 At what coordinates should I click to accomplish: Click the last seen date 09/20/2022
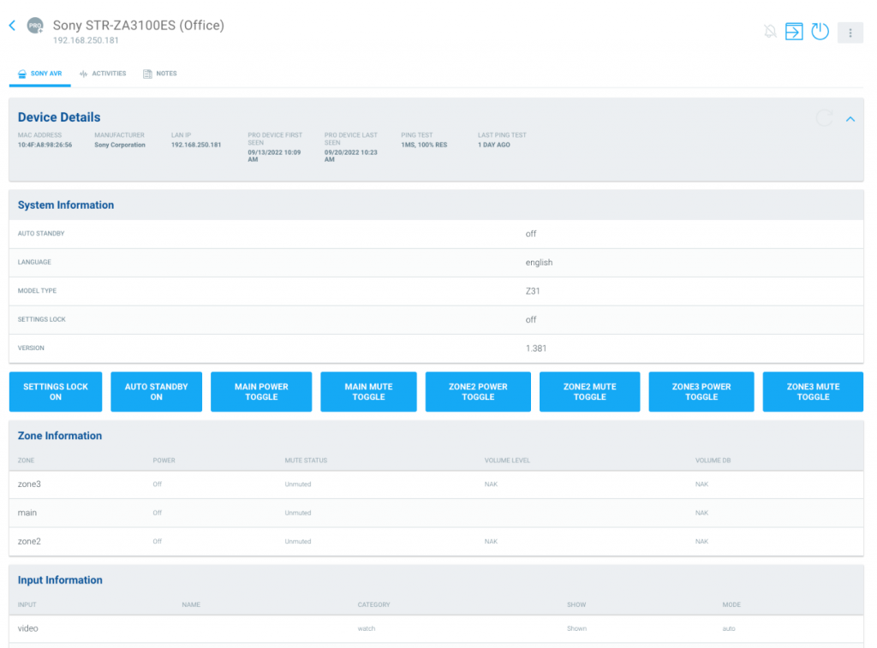(x=350, y=156)
